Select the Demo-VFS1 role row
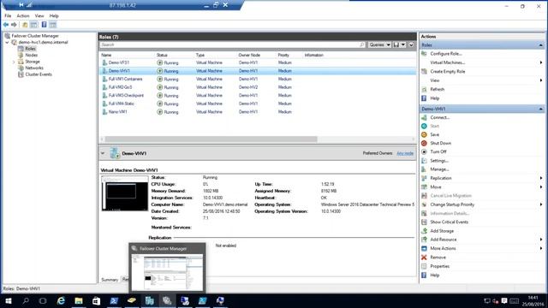This screenshot has height=308, width=548. [x=258, y=62]
